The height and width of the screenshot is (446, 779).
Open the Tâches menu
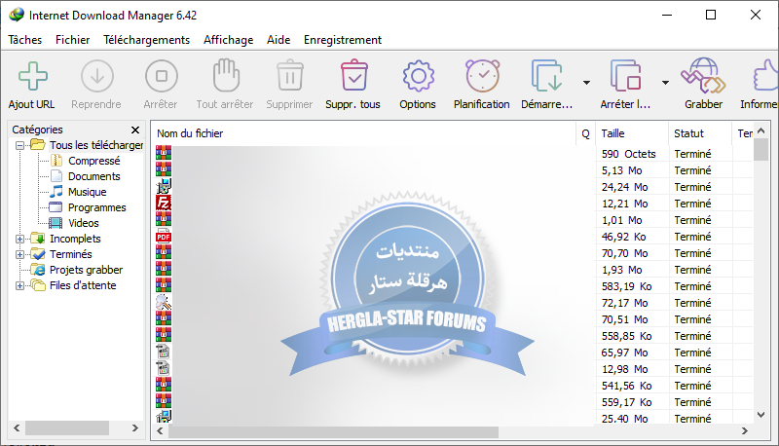point(25,40)
